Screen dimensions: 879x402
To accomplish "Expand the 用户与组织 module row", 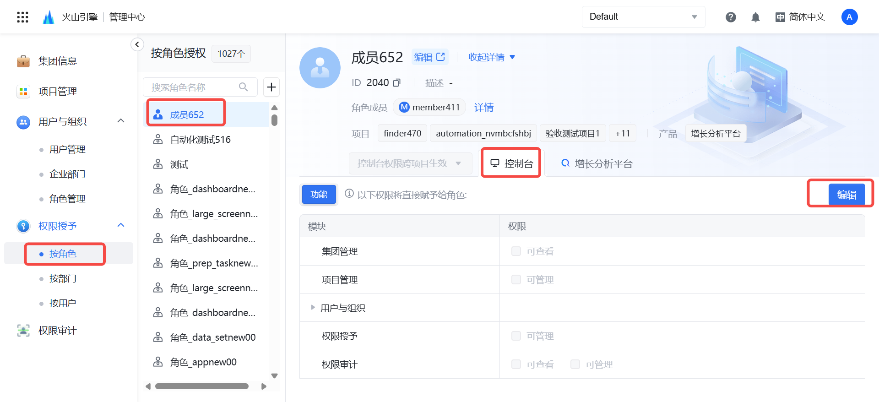I will coord(313,308).
